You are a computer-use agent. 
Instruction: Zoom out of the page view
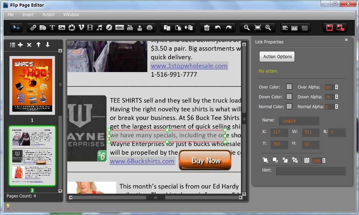(x=247, y=28)
